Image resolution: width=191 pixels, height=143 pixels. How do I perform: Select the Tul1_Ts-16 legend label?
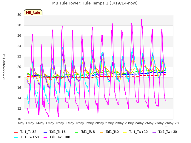pyautogui.click(x=58, y=132)
